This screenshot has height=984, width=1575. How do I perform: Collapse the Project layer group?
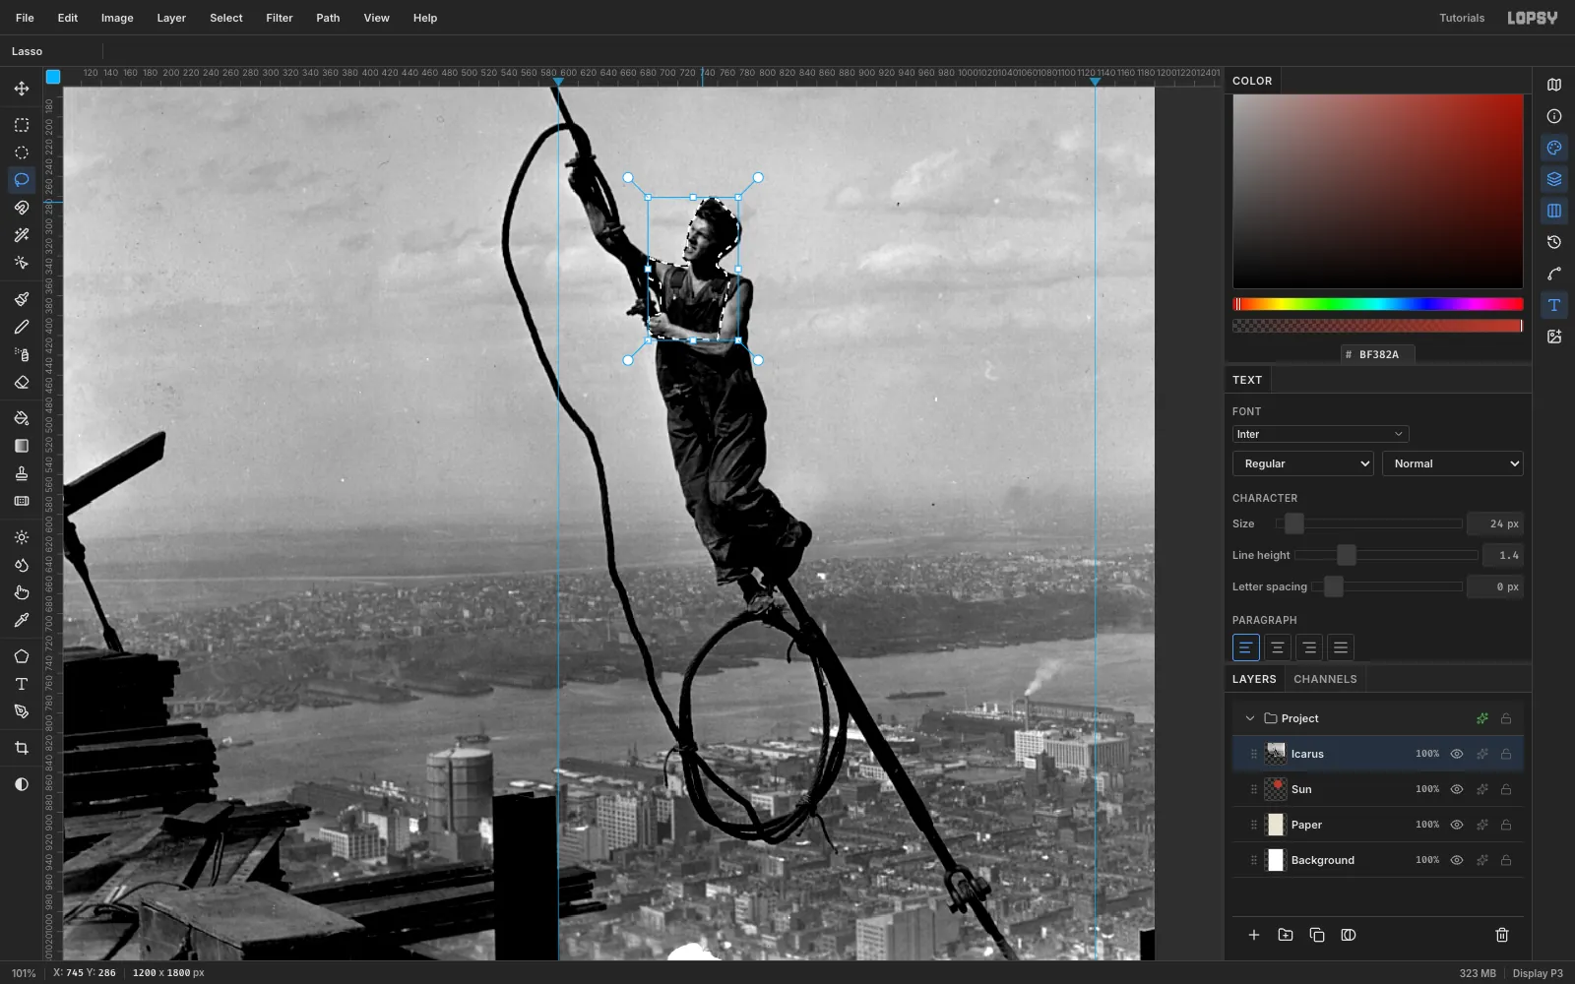tap(1250, 718)
